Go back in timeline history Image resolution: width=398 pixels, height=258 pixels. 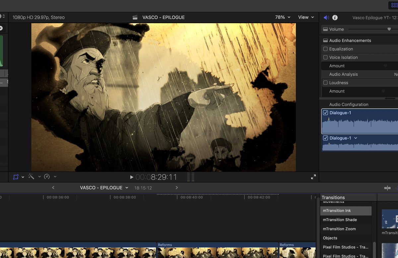tap(53, 187)
